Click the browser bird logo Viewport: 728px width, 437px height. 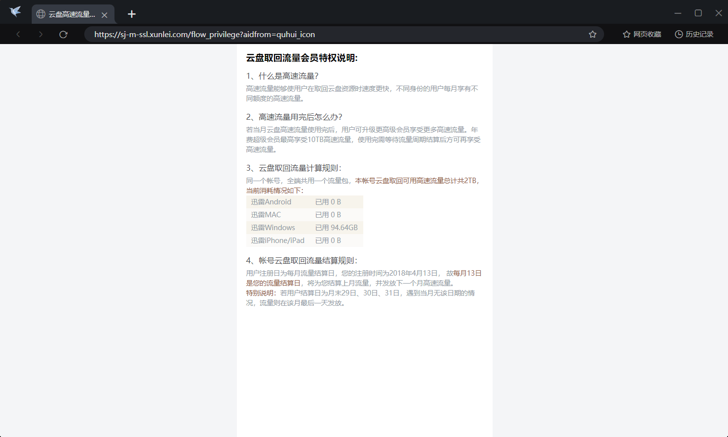coord(14,13)
